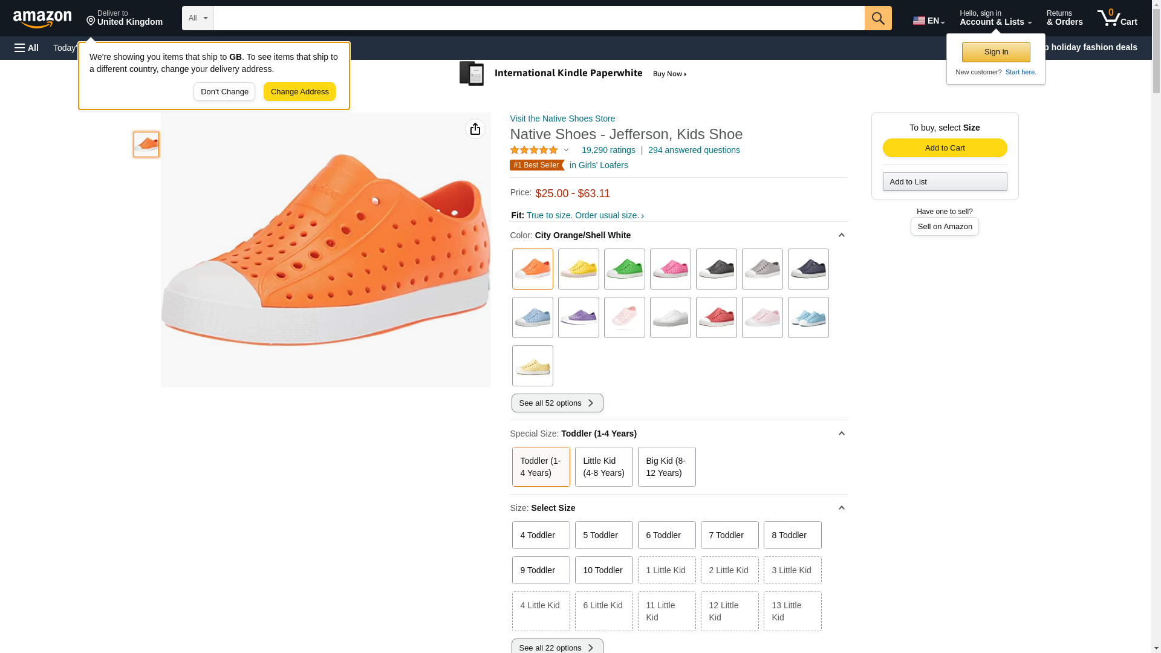Open the 294 answered questions link
The width and height of the screenshot is (1161, 653).
pos(694,150)
